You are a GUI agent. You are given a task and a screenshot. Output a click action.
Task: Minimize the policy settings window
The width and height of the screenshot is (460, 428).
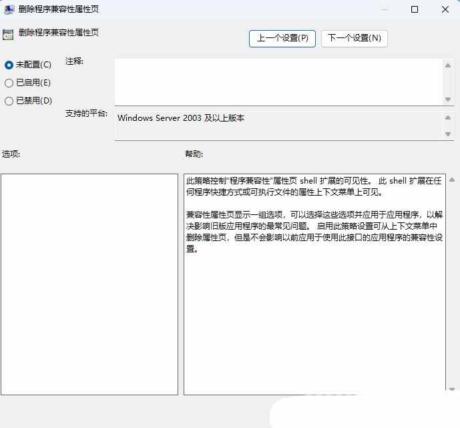(384, 9)
